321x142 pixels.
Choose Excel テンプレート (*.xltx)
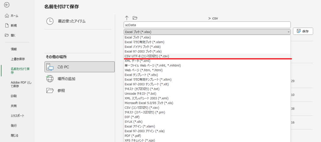click(x=207, y=75)
